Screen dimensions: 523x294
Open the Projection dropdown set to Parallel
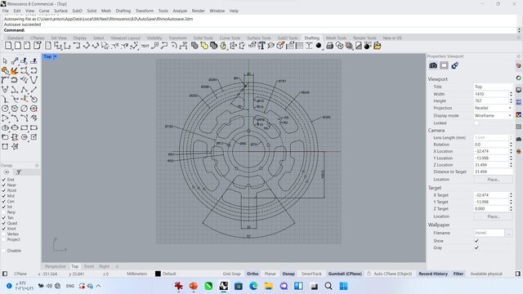click(x=493, y=108)
